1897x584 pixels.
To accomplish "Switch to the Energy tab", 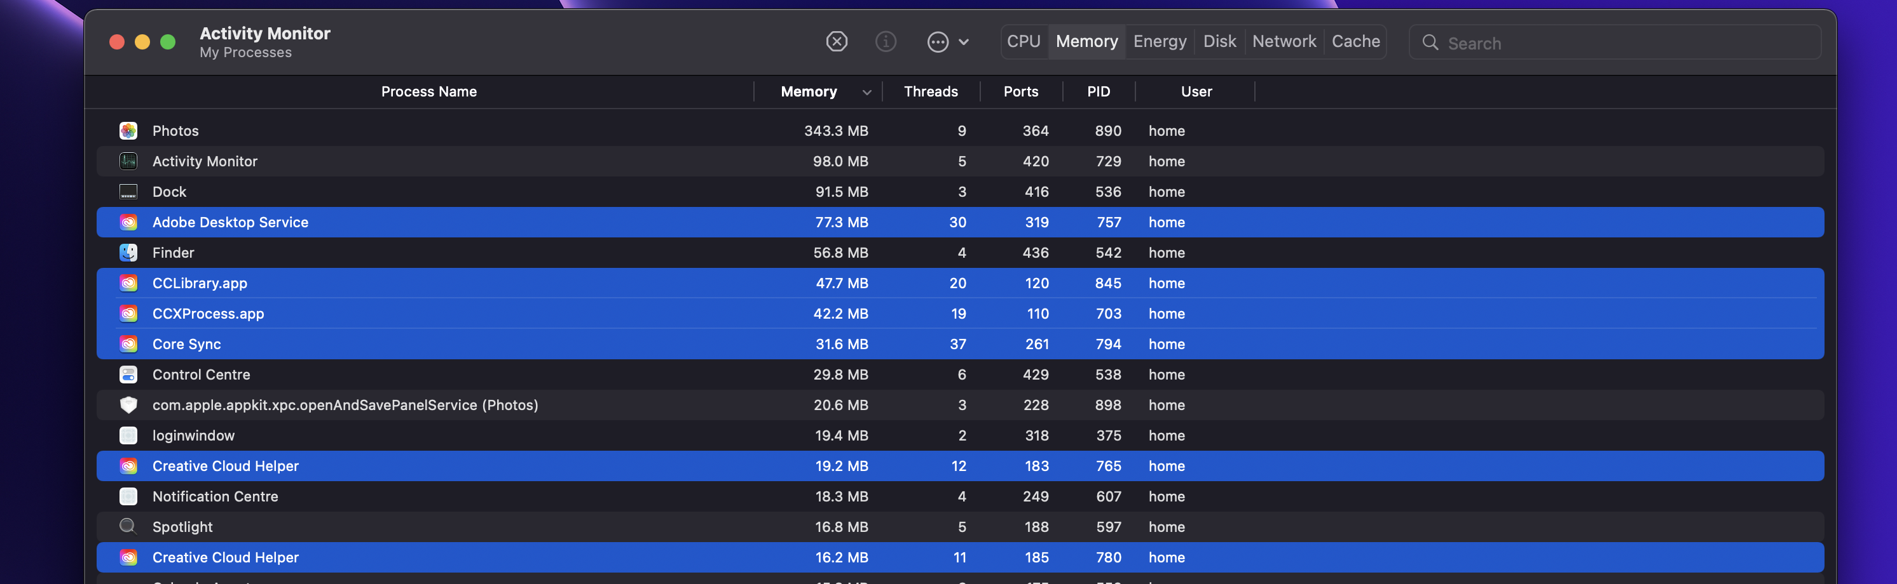I will click(x=1160, y=42).
